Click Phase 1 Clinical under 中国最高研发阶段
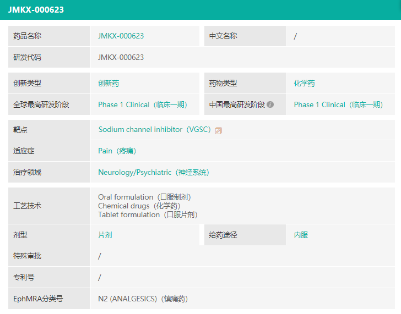Image resolution: width=401 pixels, height=314 pixels. [338, 104]
